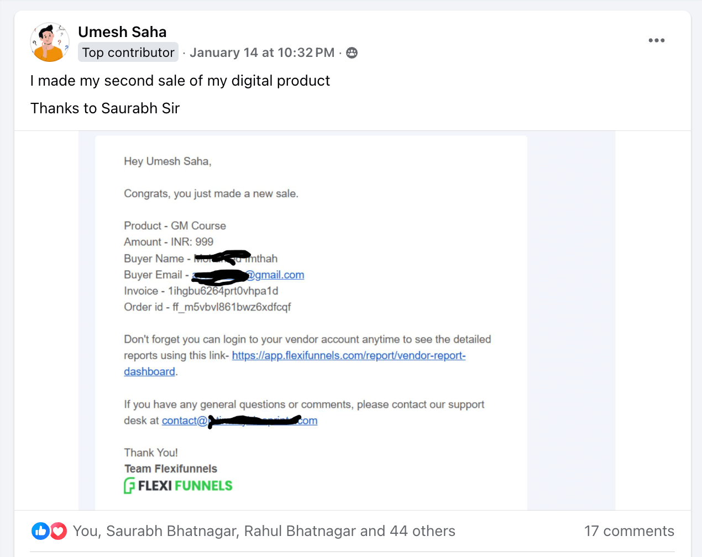The image size is (702, 557).
Task: Click the Order id text in the email
Action: coord(207,307)
